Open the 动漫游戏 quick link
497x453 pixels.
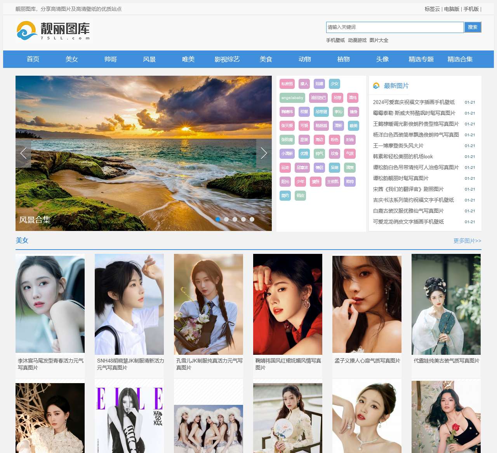click(x=357, y=40)
